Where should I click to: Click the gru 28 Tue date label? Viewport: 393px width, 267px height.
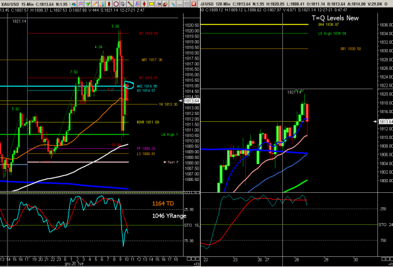click(x=74, y=263)
